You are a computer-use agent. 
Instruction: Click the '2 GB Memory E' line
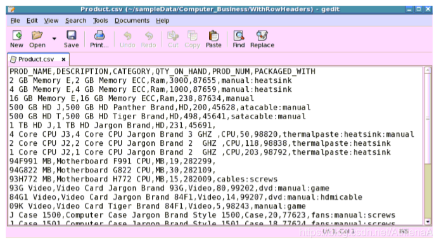click(151, 80)
